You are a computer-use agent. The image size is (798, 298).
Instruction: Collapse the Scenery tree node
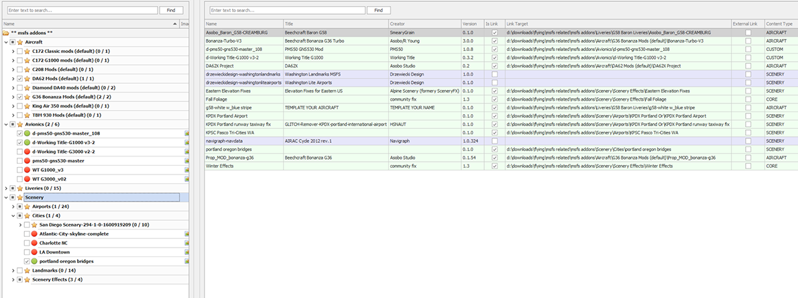(x=5, y=197)
